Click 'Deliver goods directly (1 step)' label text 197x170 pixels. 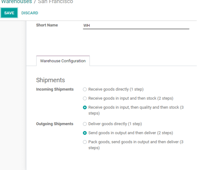coord(115,124)
